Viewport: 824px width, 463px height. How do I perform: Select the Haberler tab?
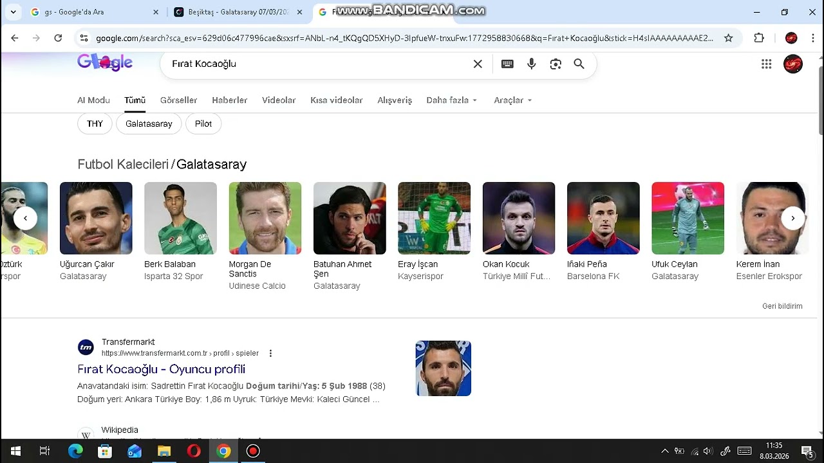230,100
